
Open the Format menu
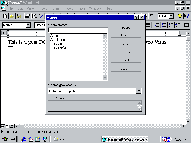pyautogui.click(x=56, y=8)
